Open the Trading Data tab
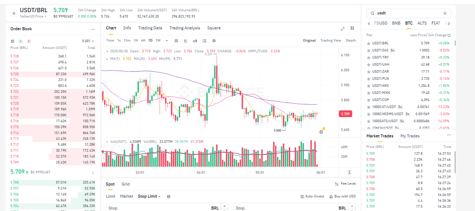This screenshot has height=211, width=475. pyautogui.click(x=150, y=28)
